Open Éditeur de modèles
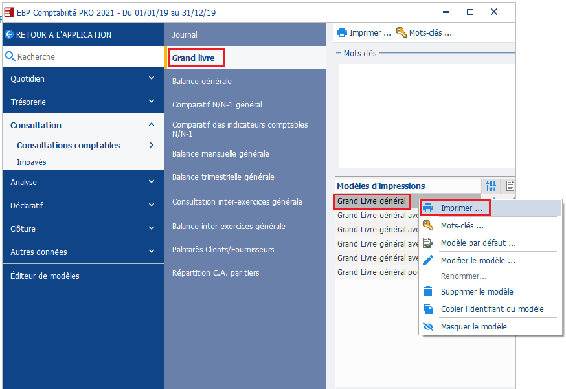Image resolution: width=566 pixels, height=389 pixels. (45, 276)
